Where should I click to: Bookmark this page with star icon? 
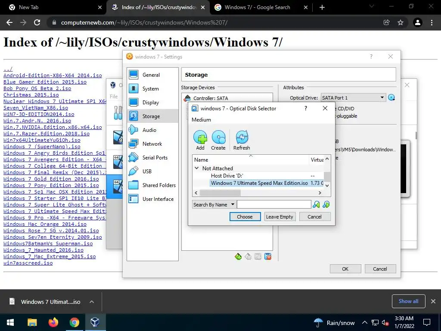(x=401, y=22)
